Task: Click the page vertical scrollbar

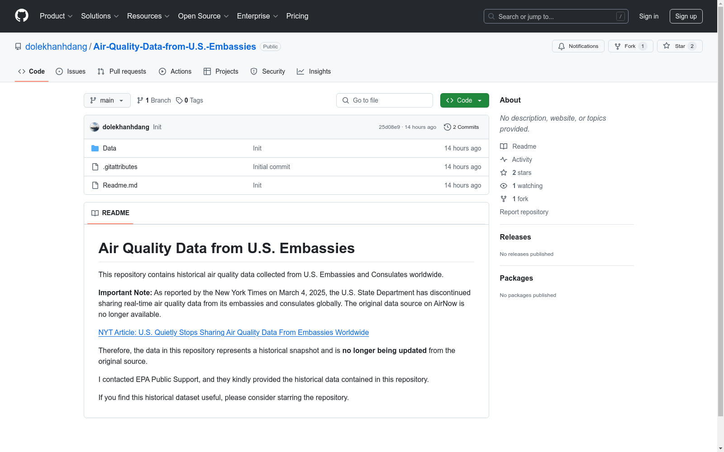Action: tap(720, 226)
